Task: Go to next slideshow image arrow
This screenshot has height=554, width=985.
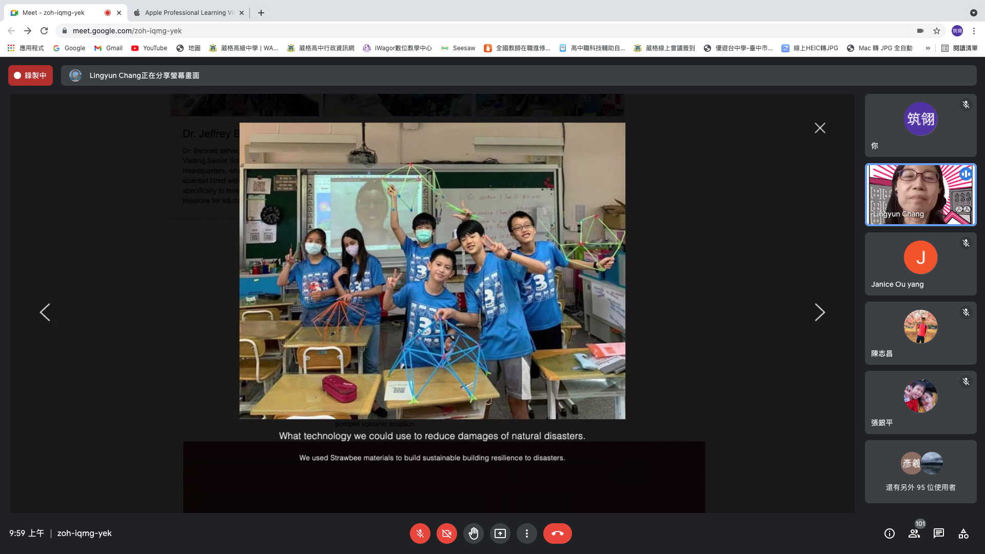Action: (x=820, y=312)
